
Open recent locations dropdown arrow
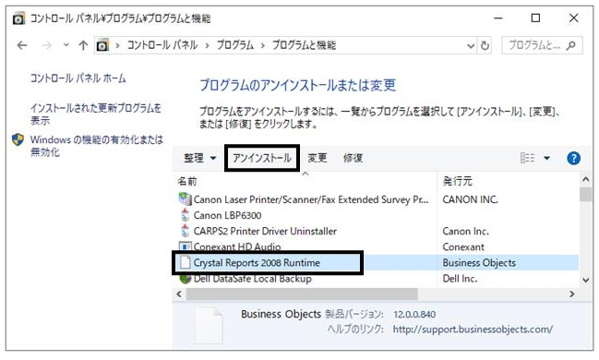(66, 45)
